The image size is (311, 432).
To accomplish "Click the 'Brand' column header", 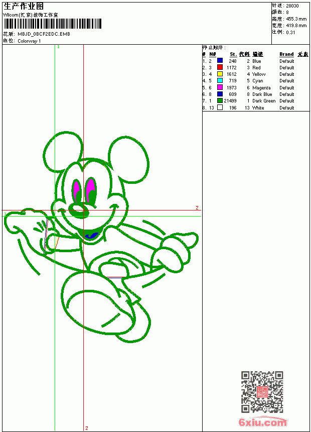I will (x=286, y=54).
